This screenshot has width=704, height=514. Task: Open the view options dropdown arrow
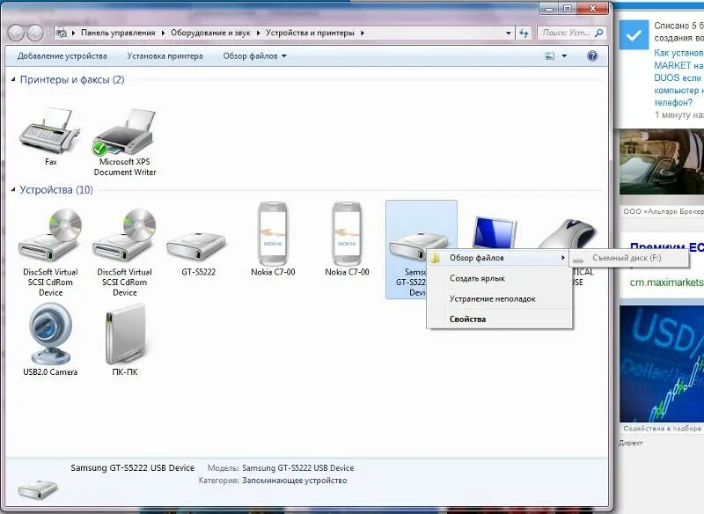point(564,56)
